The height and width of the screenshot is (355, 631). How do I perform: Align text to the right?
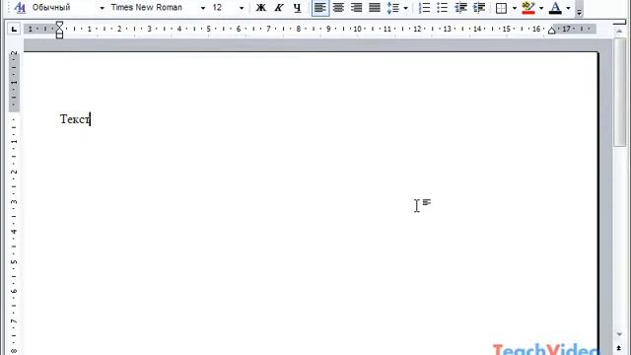(357, 8)
